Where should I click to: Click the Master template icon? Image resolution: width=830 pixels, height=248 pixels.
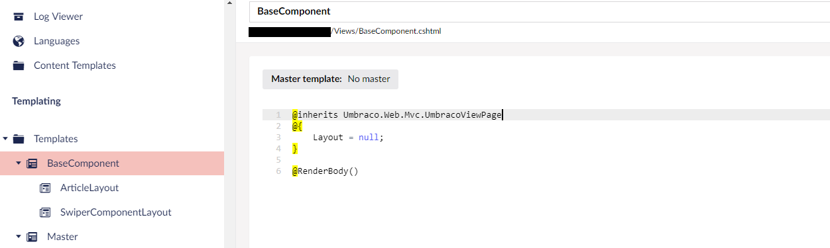[32, 237]
